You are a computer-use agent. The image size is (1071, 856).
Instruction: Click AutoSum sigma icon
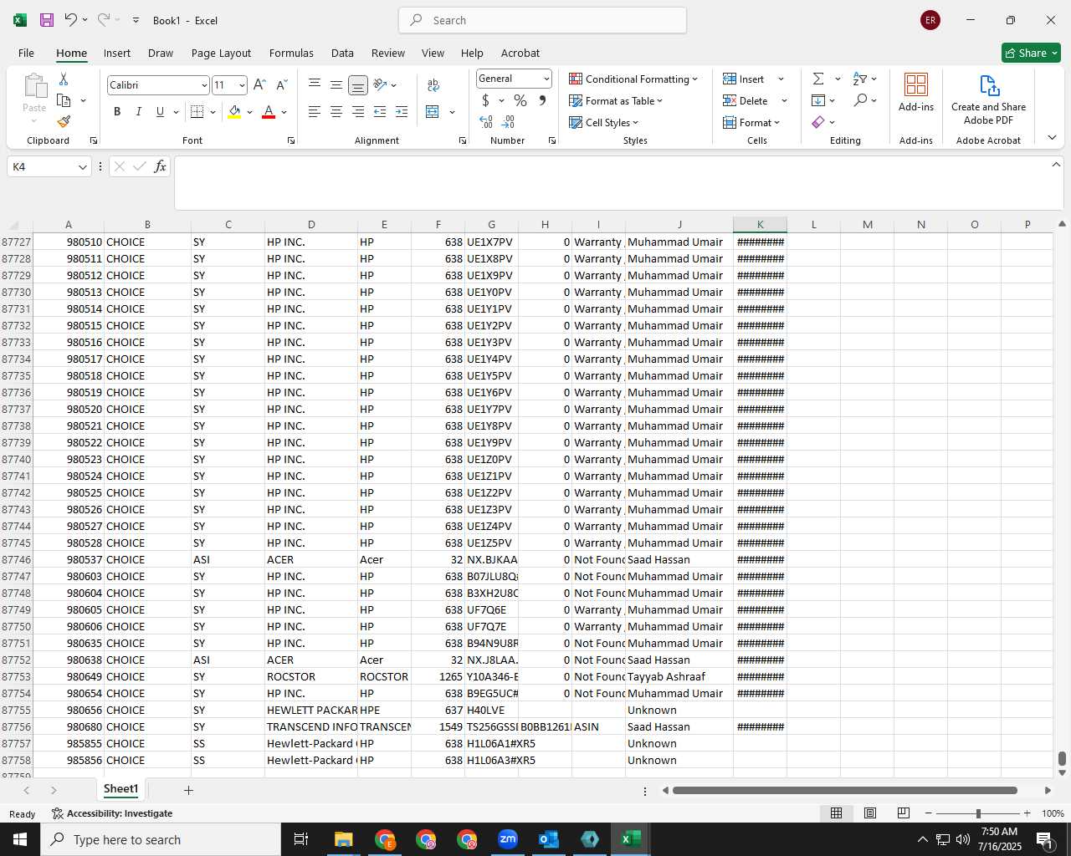point(818,79)
